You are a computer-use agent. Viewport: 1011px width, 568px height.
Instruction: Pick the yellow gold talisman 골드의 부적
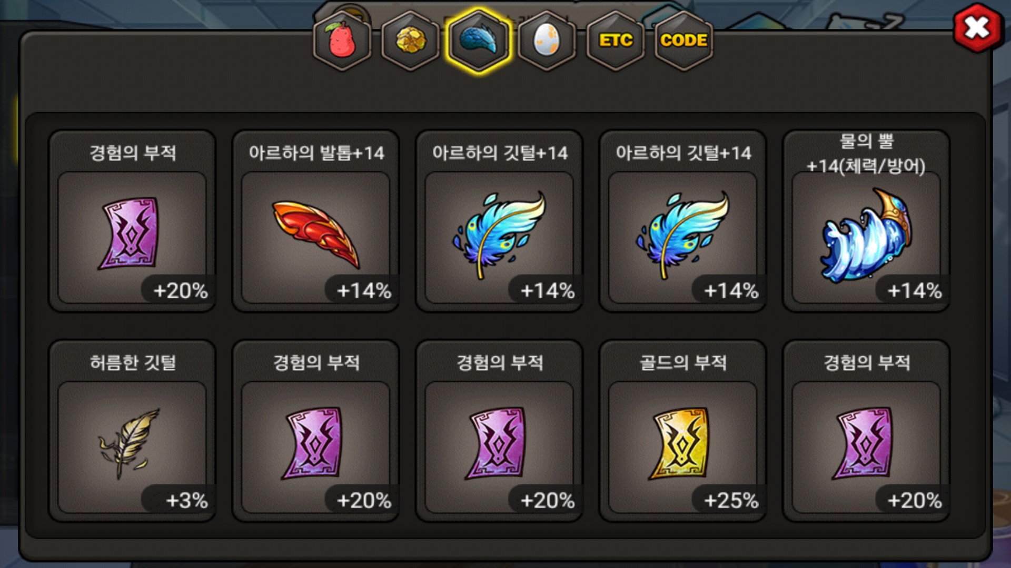click(x=683, y=431)
